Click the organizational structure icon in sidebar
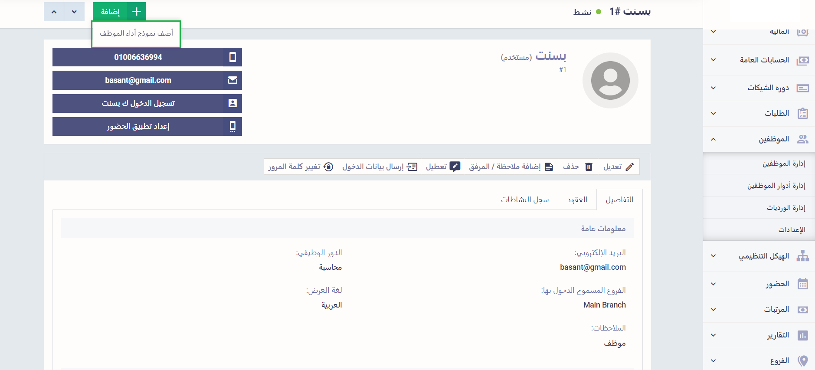Image resolution: width=815 pixels, height=370 pixels. (802, 256)
